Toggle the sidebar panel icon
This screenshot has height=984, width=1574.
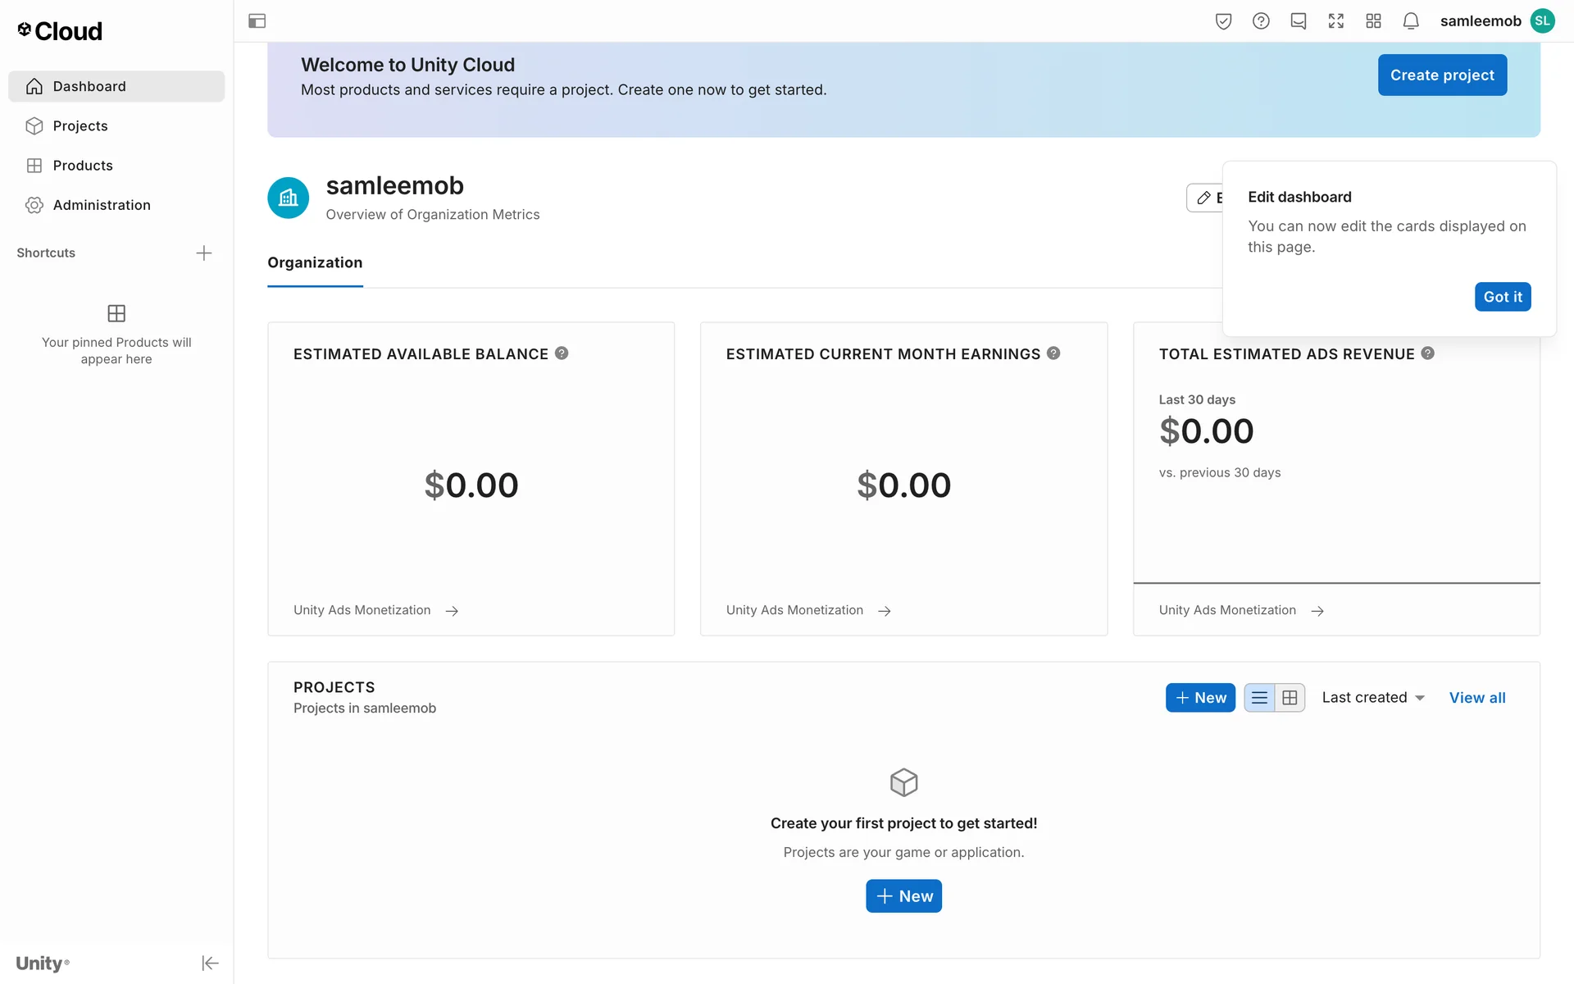coord(257,21)
